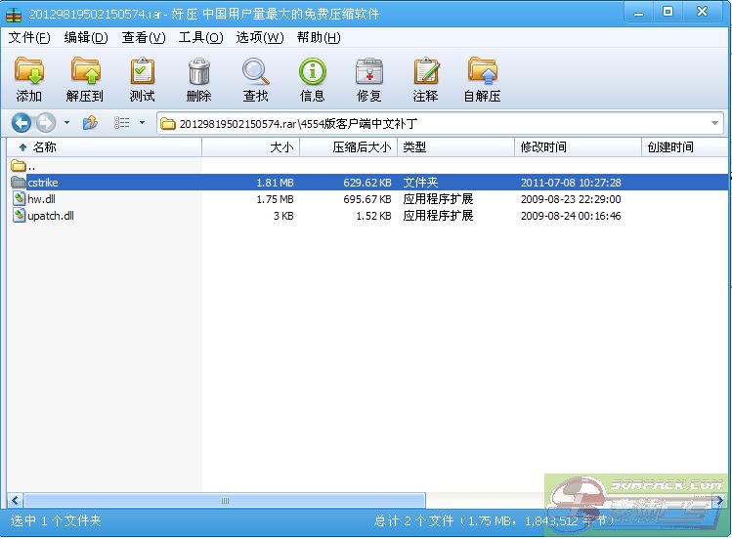The image size is (732, 539).
Task: Sort by 名称 column header
Action: point(45,147)
